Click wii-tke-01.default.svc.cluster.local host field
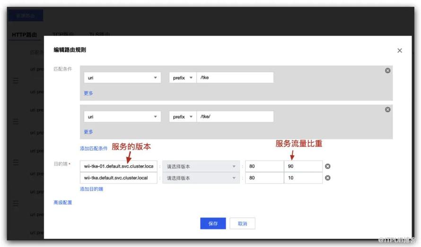421x247 pixels. [x=118, y=166]
